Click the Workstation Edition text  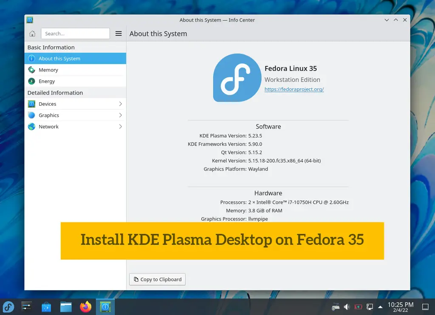(x=292, y=80)
